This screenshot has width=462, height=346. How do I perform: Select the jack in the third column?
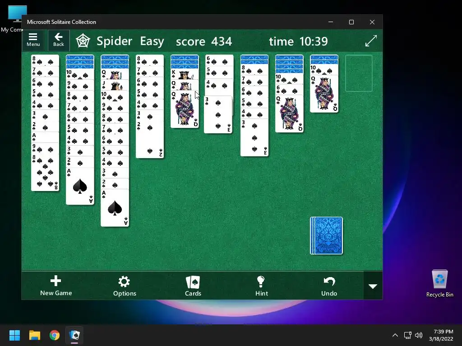pyautogui.click(x=115, y=85)
